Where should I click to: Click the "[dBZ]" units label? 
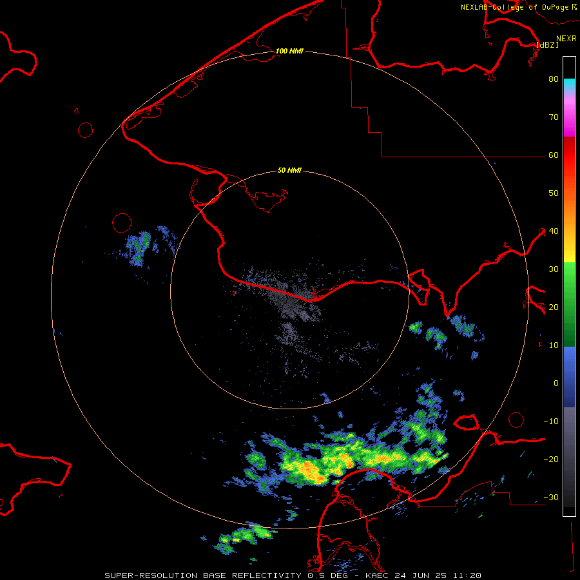(x=547, y=45)
